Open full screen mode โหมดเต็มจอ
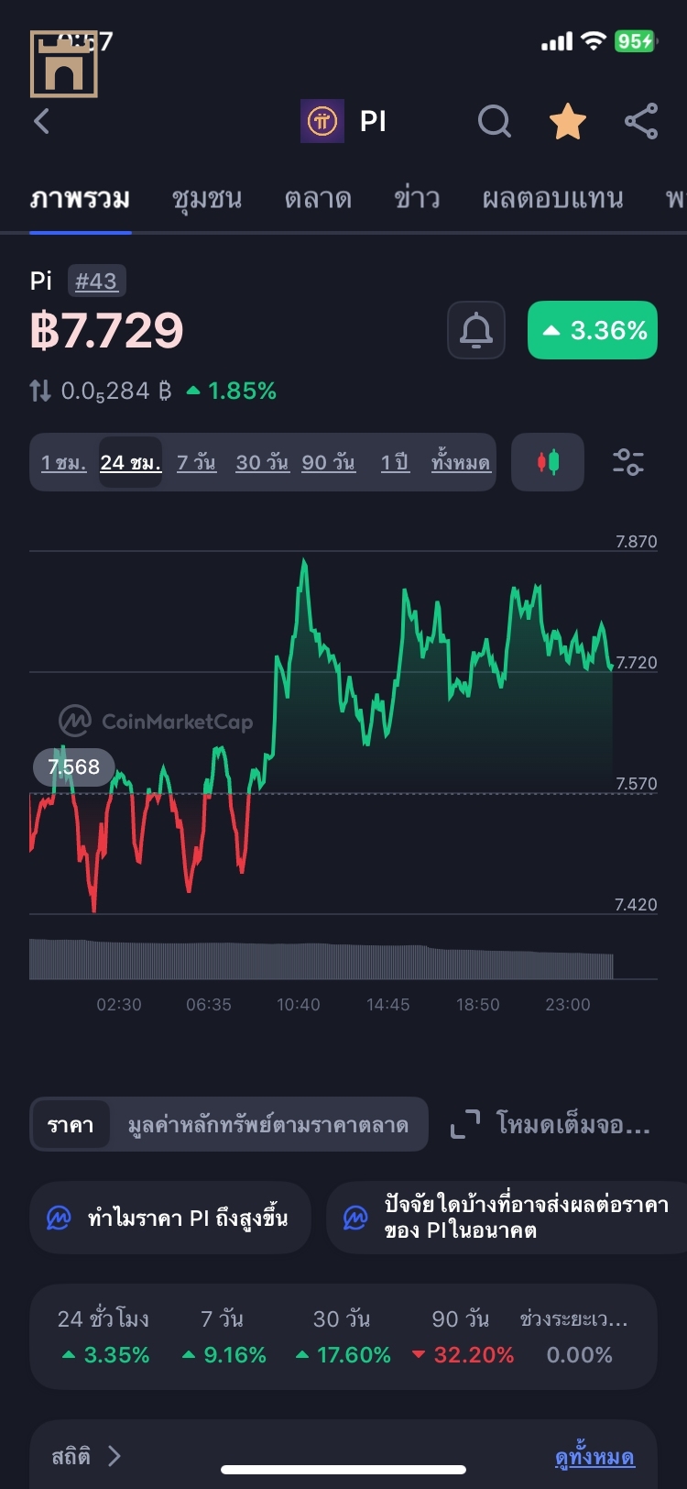This screenshot has height=1489, width=687. (551, 1124)
